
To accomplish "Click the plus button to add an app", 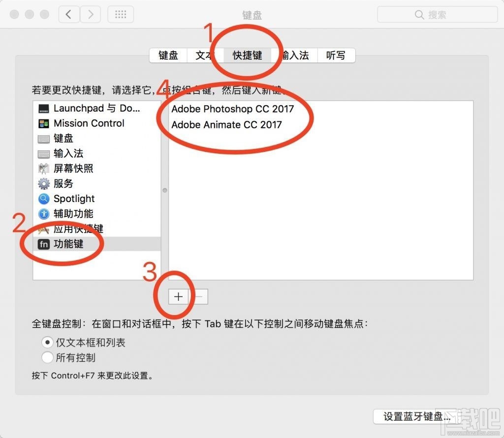I will pos(178,296).
